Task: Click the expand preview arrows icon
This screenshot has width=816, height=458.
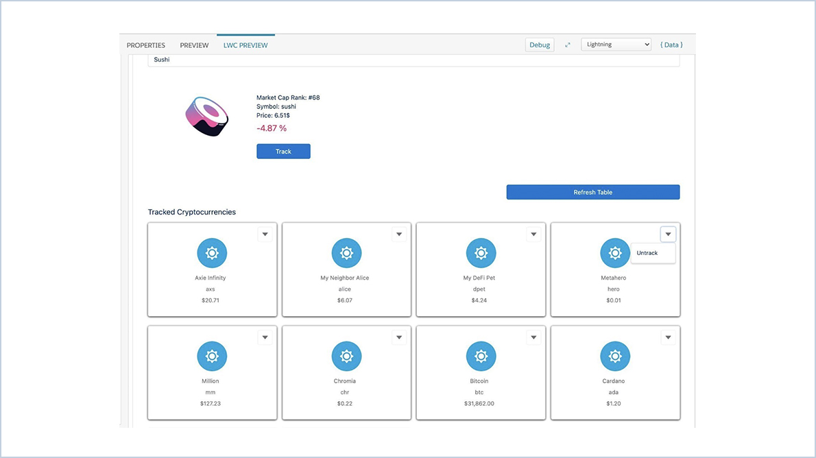Action: (x=567, y=44)
